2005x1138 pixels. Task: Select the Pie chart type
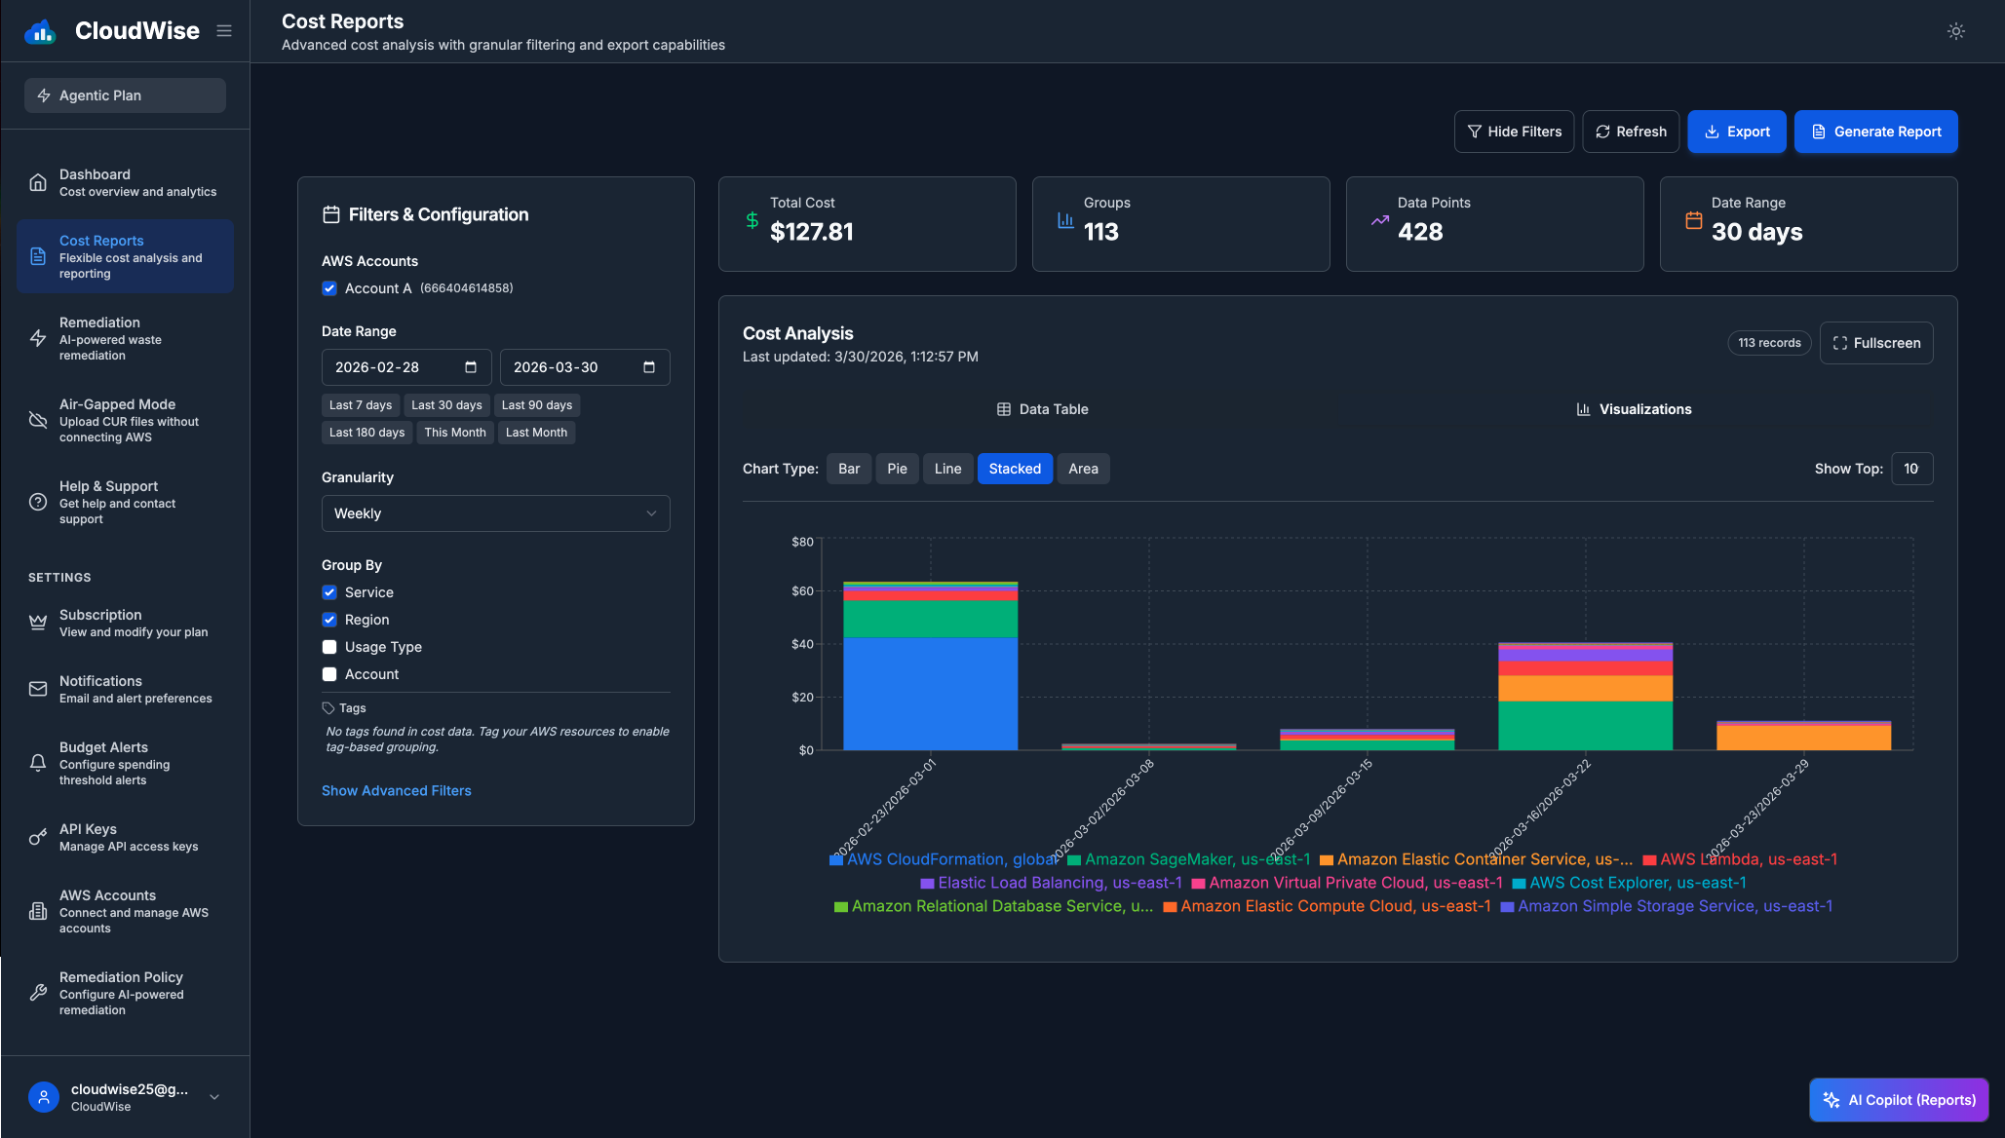[x=897, y=468]
